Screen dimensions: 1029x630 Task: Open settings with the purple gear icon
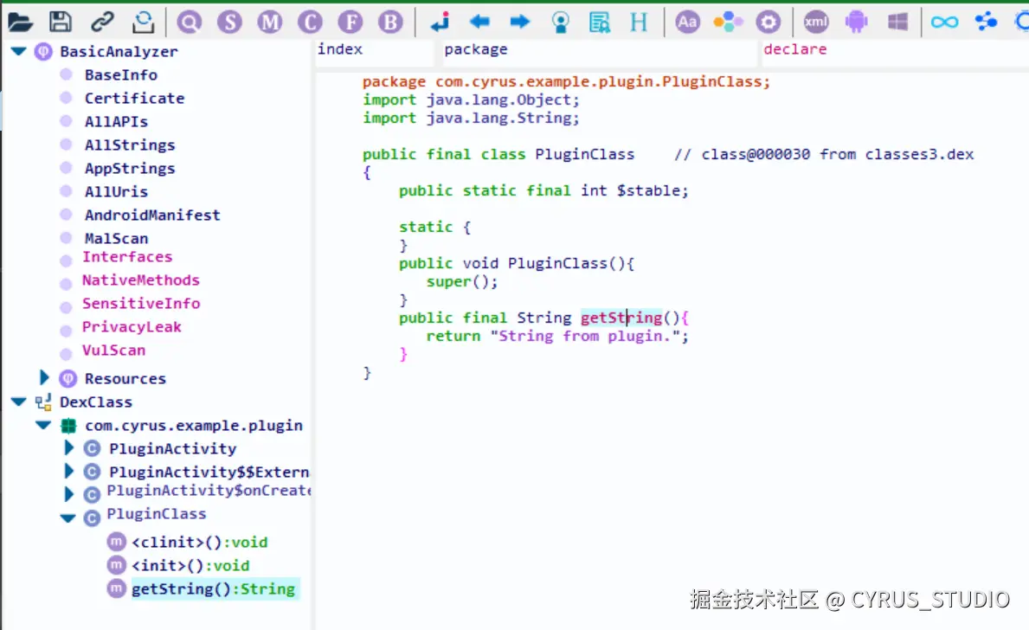coord(768,22)
